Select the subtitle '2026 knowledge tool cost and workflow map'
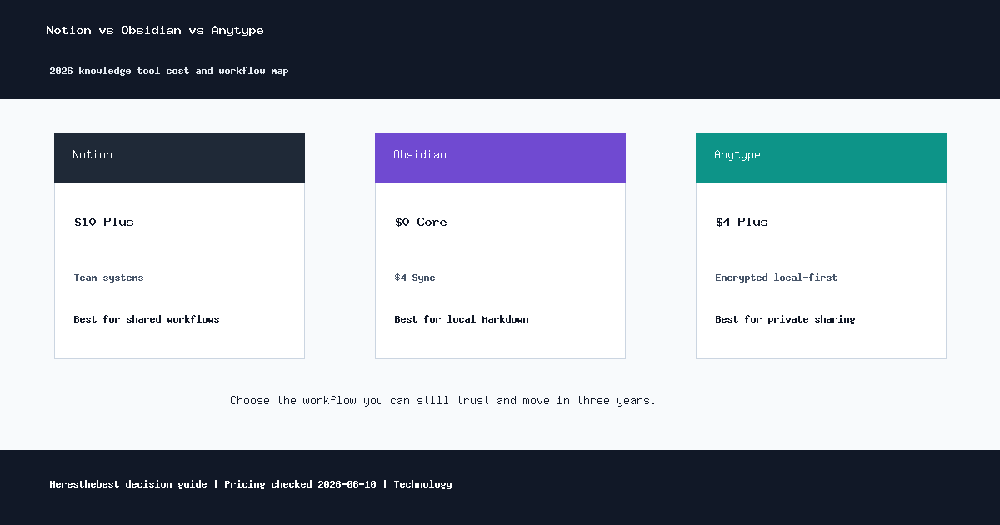1000x525 pixels. [x=169, y=71]
